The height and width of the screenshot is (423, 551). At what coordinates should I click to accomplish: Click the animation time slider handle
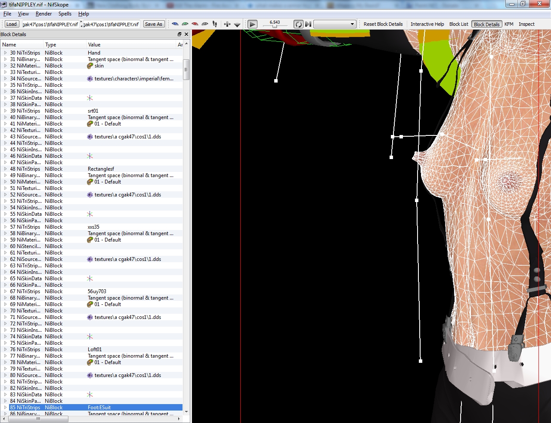(x=275, y=26)
